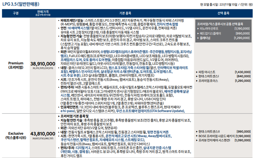Viewport: 254px width, 158px height.
Task: Click the '기본 품목' column header
Action: click(125, 13)
